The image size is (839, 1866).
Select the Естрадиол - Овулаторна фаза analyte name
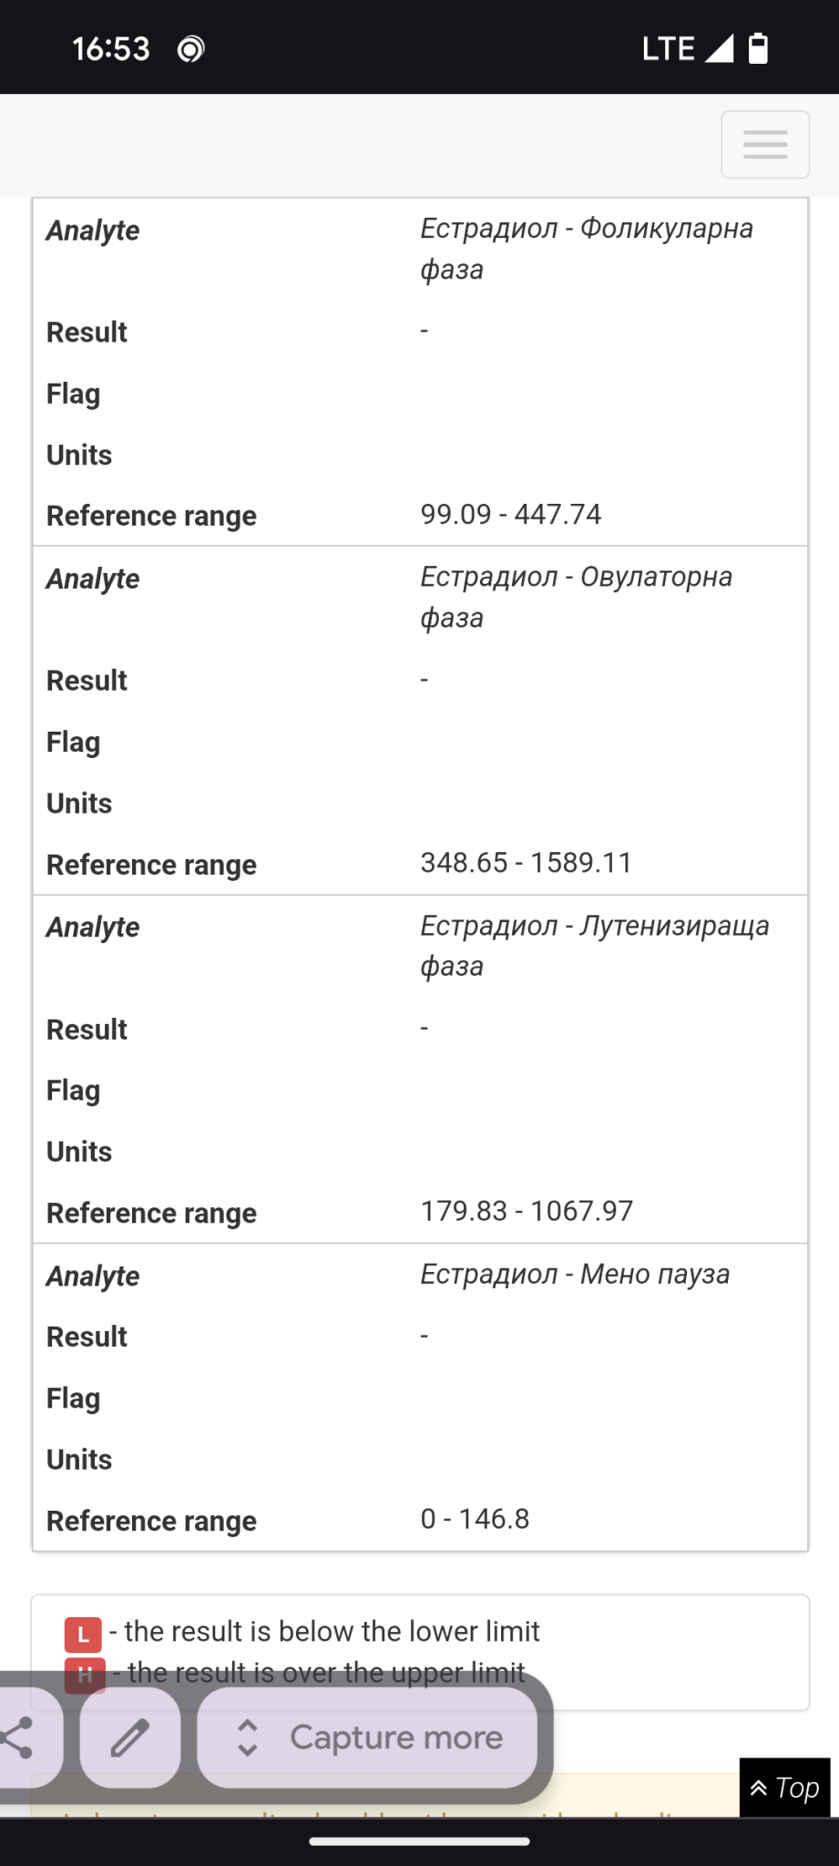point(576,597)
